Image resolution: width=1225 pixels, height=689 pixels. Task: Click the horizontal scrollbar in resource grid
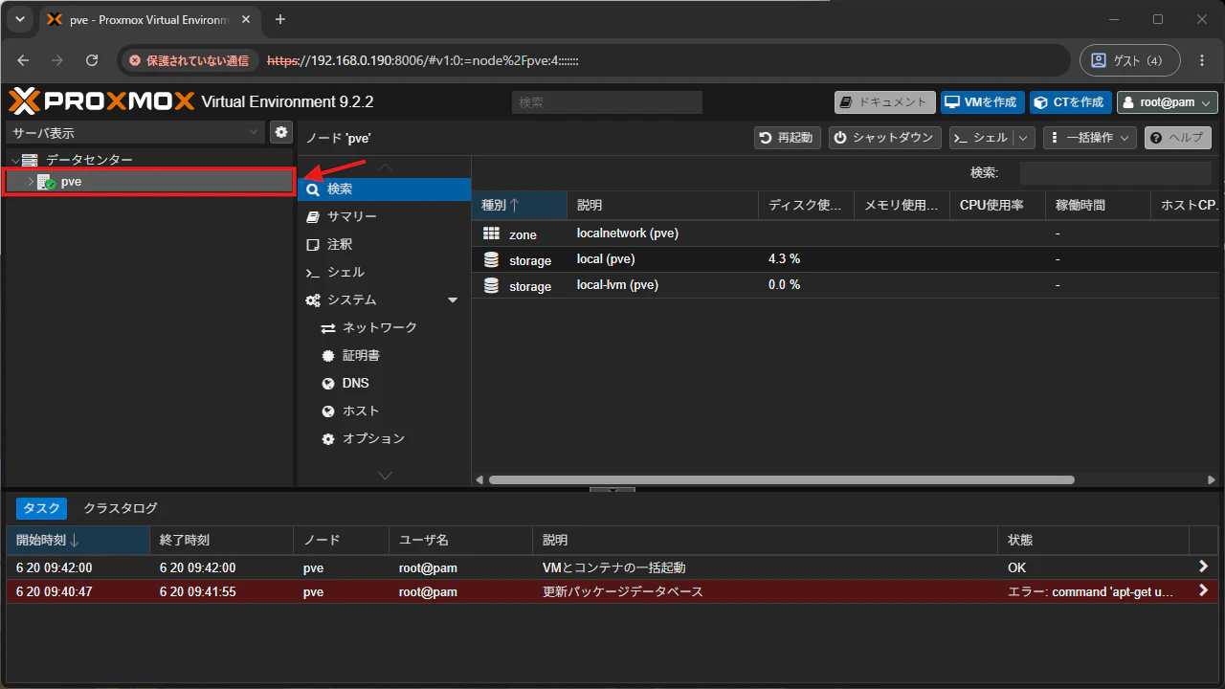click(x=782, y=479)
